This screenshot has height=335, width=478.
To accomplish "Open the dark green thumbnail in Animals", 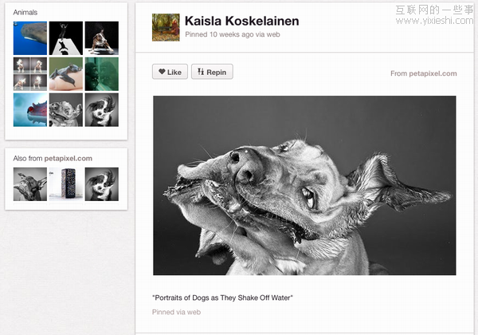I will pyautogui.click(x=102, y=73).
